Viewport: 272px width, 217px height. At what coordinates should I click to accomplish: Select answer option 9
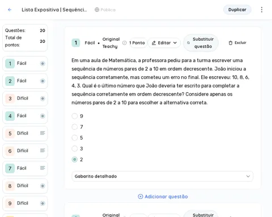point(75,116)
